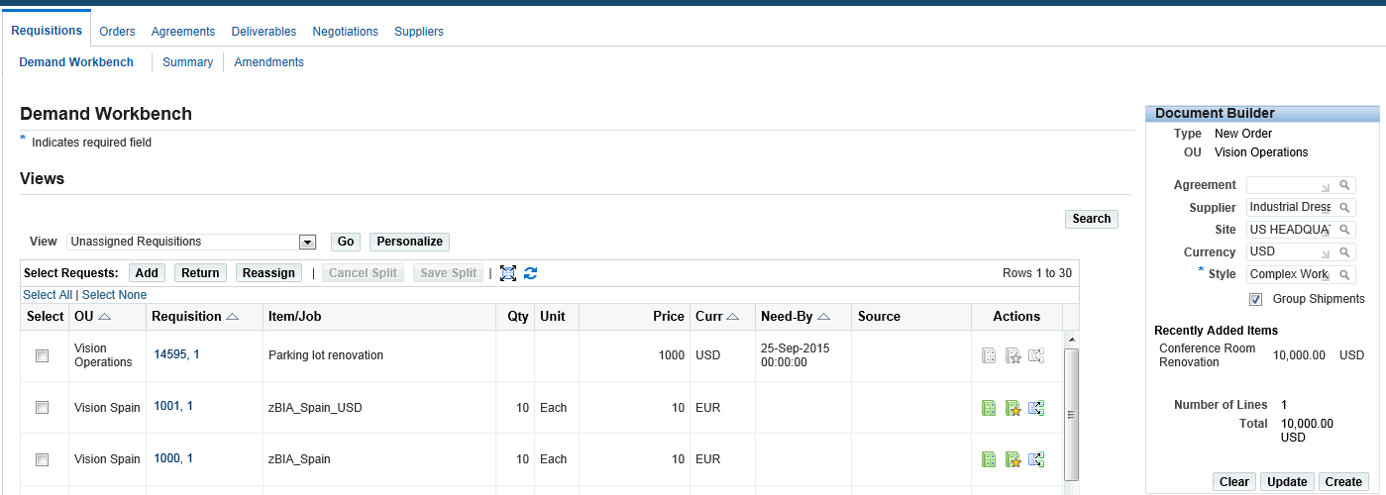
Task: Switch to the Negotiations tab
Action: click(345, 32)
